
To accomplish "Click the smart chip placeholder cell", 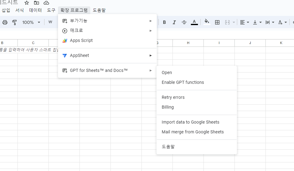I will coord(29,50).
